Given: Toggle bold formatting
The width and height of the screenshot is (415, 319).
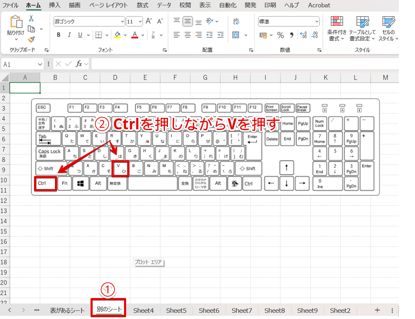Looking at the screenshot, I should tap(59, 35).
